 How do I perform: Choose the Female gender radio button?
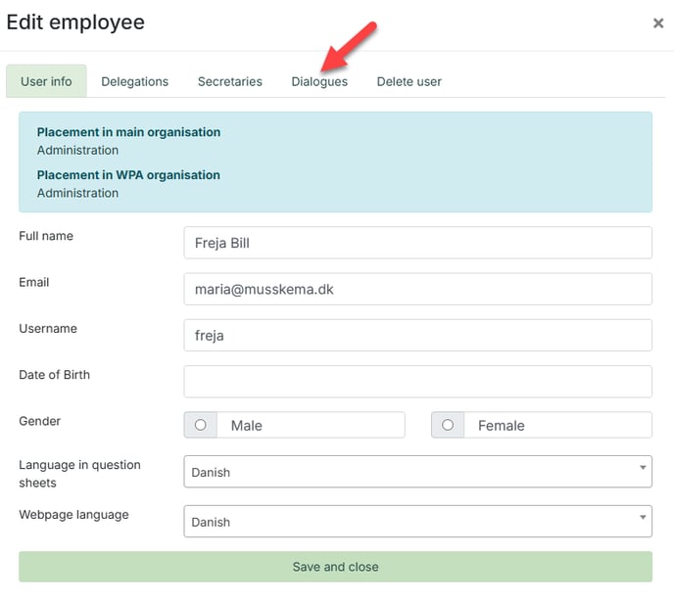(x=448, y=425)
